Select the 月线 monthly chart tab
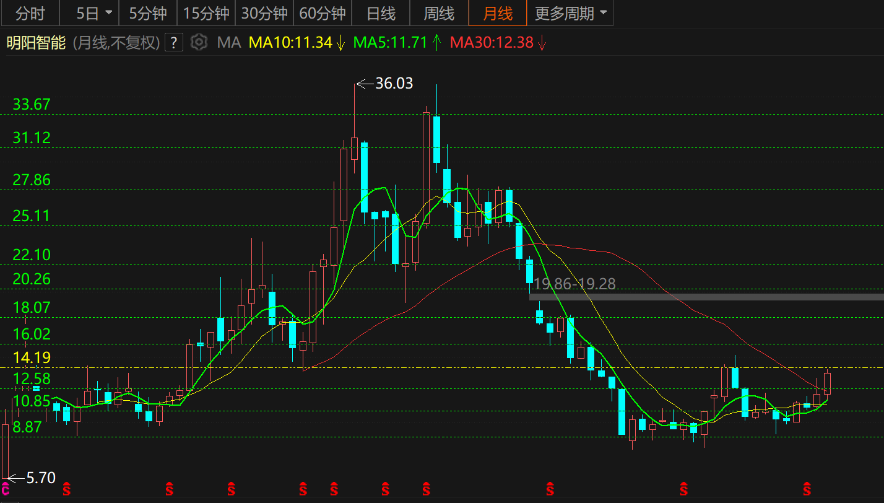884x503 pixels. [498, 13]
